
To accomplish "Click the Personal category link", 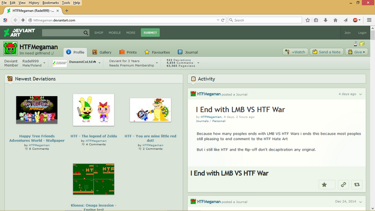I will (x=219, y=121).
